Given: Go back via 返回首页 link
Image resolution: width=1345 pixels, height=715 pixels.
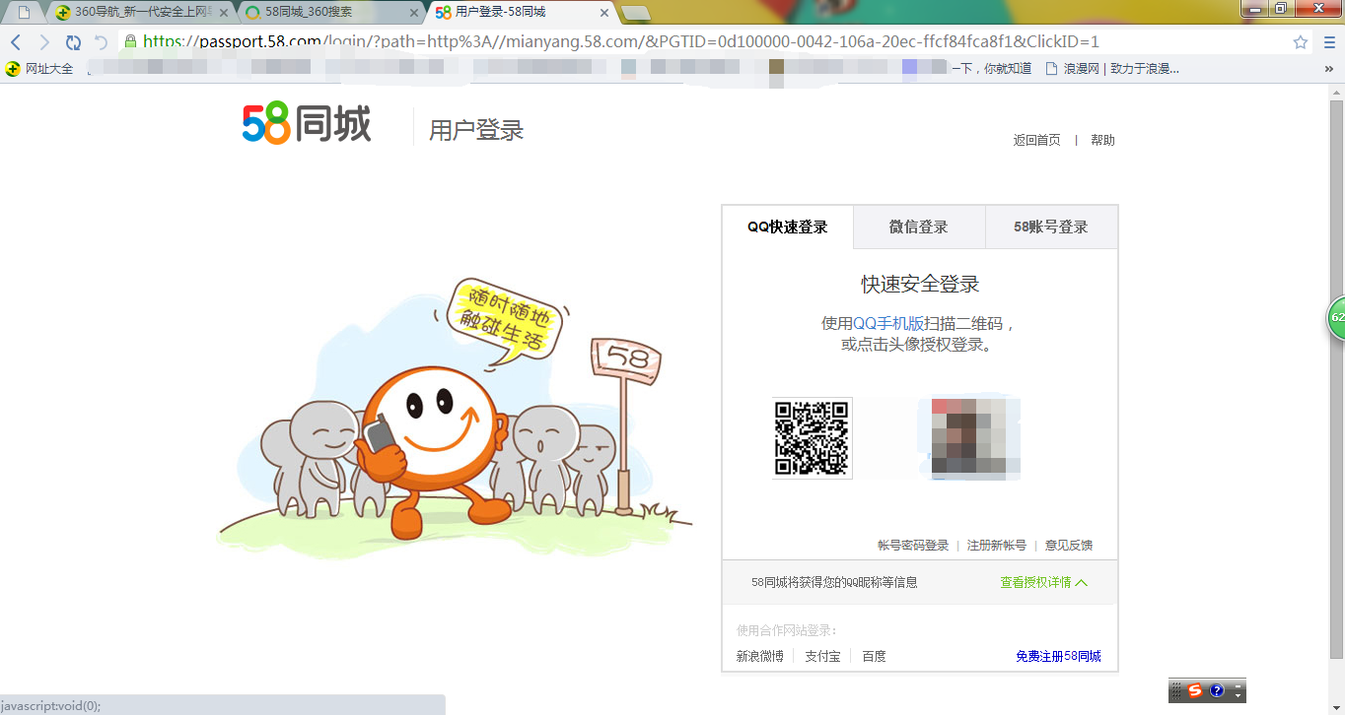Looking at the screenshot, I should point(1037,140).
